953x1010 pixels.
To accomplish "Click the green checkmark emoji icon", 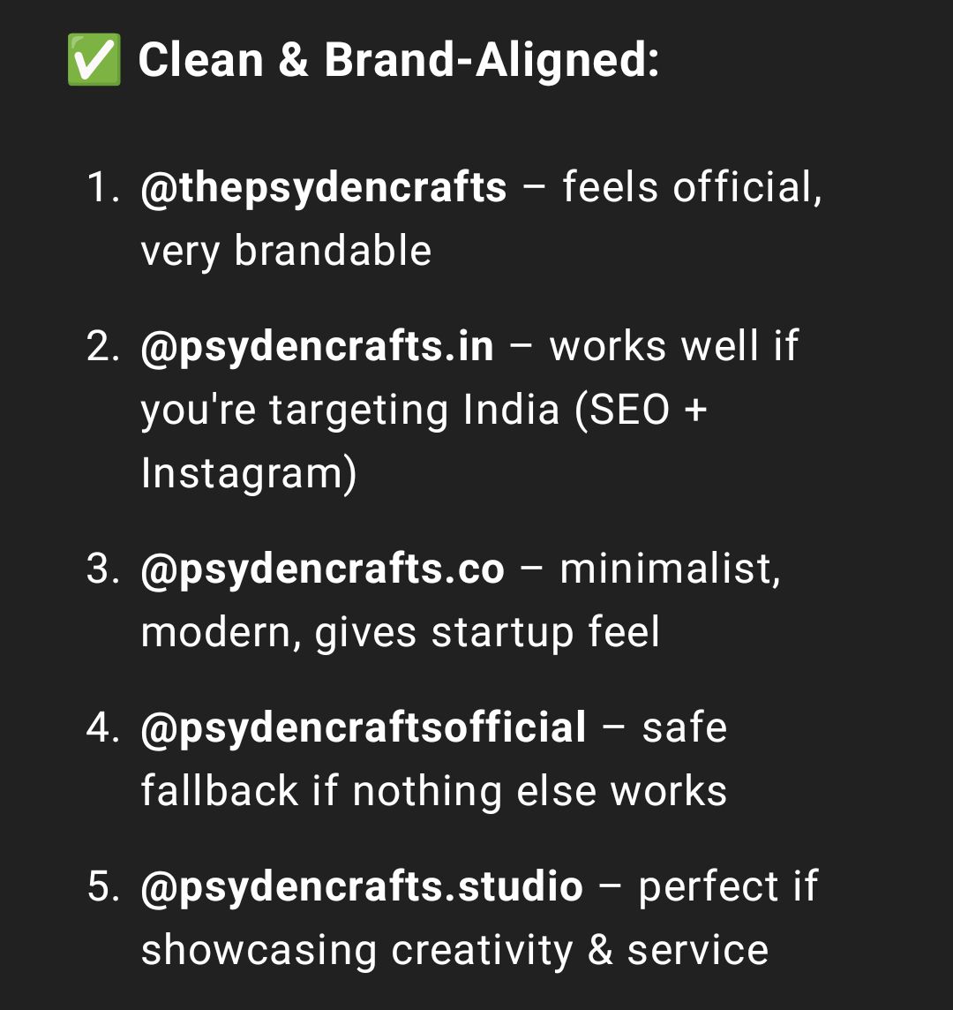I will [93, 61].
